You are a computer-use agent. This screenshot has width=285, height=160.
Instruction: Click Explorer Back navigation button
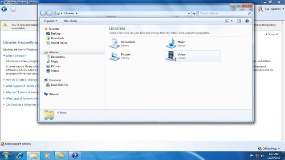(x=43, y=13)
